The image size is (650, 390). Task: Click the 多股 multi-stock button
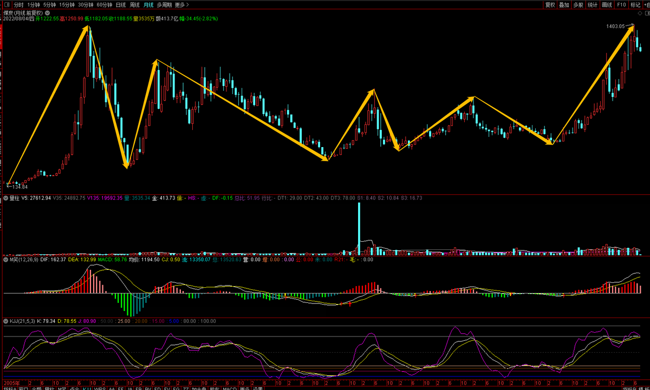[x=578, y=5]
